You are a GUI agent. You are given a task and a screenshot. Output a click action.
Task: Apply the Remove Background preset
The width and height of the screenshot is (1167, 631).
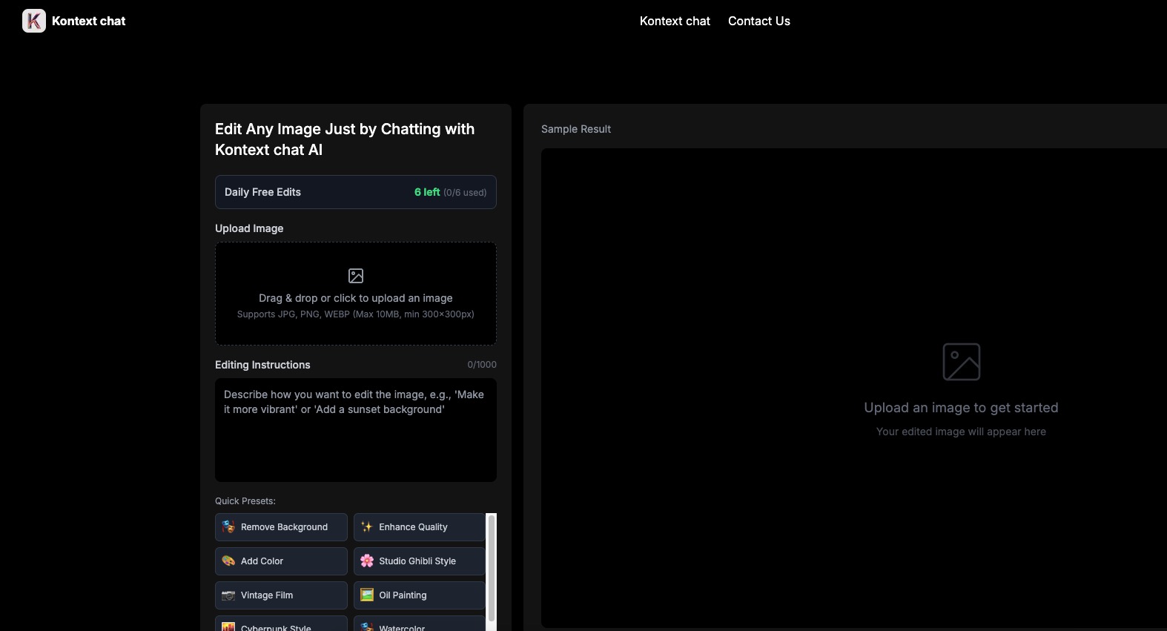tap(284, 527)
